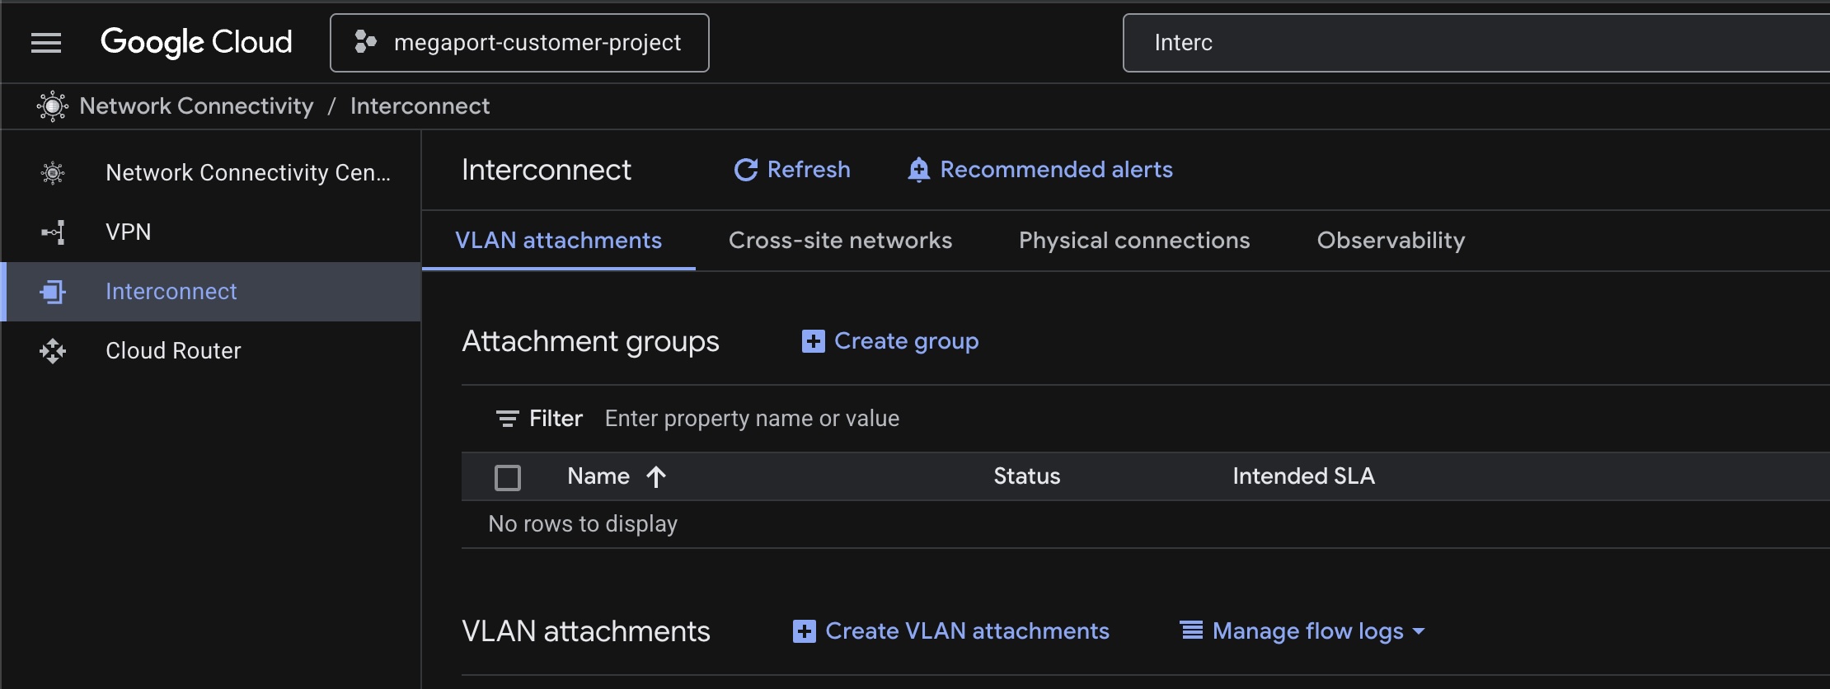Screen dimensions: 1830x689
Task: Click the Cloud Router sidebar icon
Action: 53,351
